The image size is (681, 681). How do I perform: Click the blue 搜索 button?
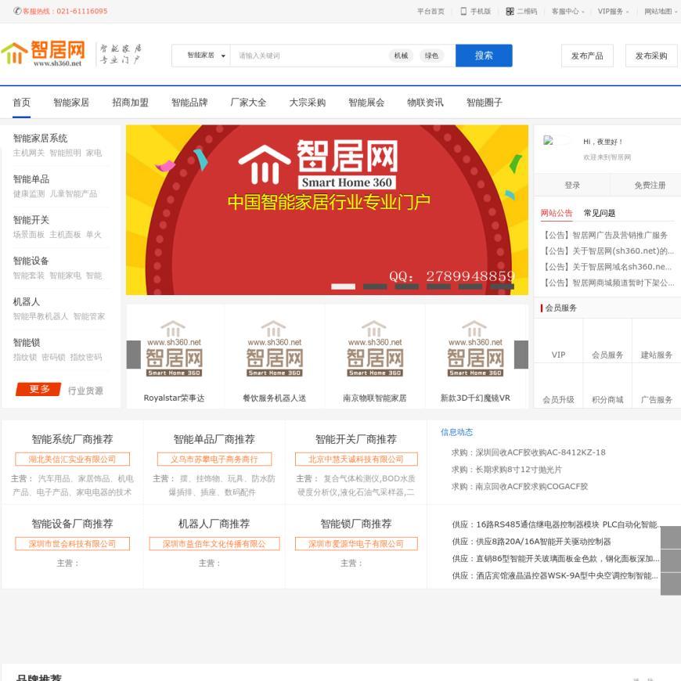484,56
